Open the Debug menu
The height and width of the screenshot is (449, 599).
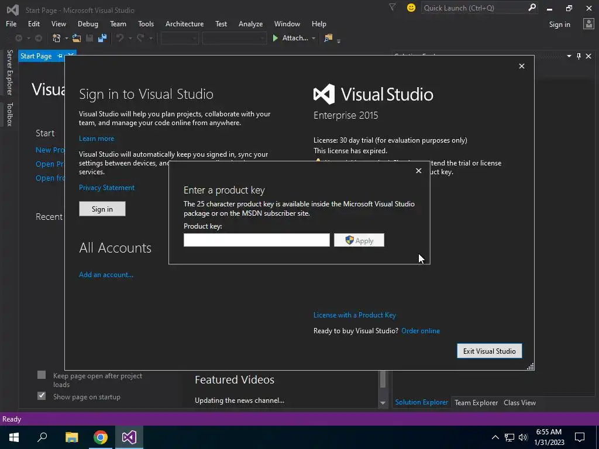[x=88, y=23]
